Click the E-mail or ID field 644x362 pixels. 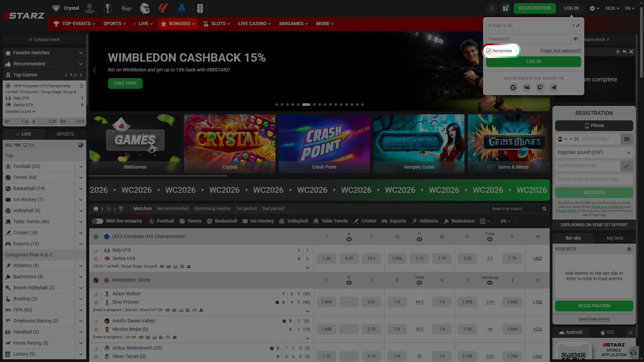528,25
